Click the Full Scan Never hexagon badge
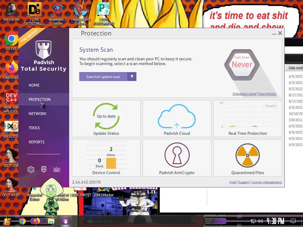 point(242,65)
